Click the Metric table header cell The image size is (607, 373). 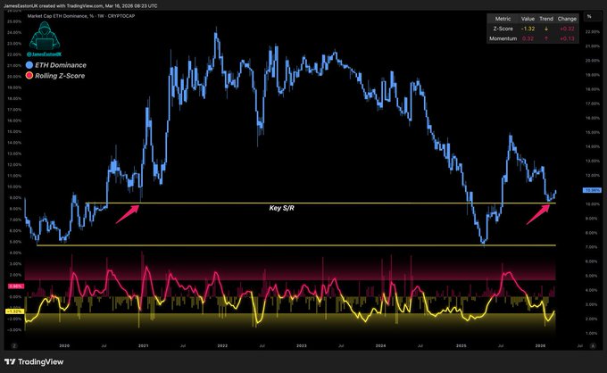502,18
